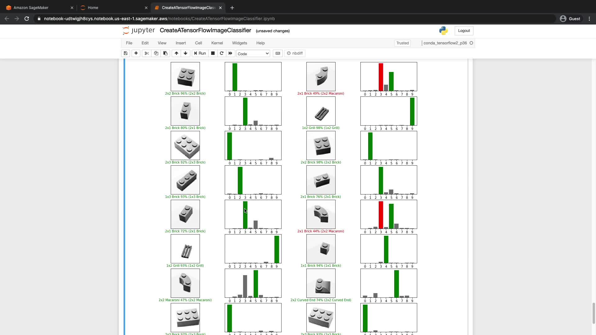
Task: Click the save notebook icon
Action: tap(125, 53)
